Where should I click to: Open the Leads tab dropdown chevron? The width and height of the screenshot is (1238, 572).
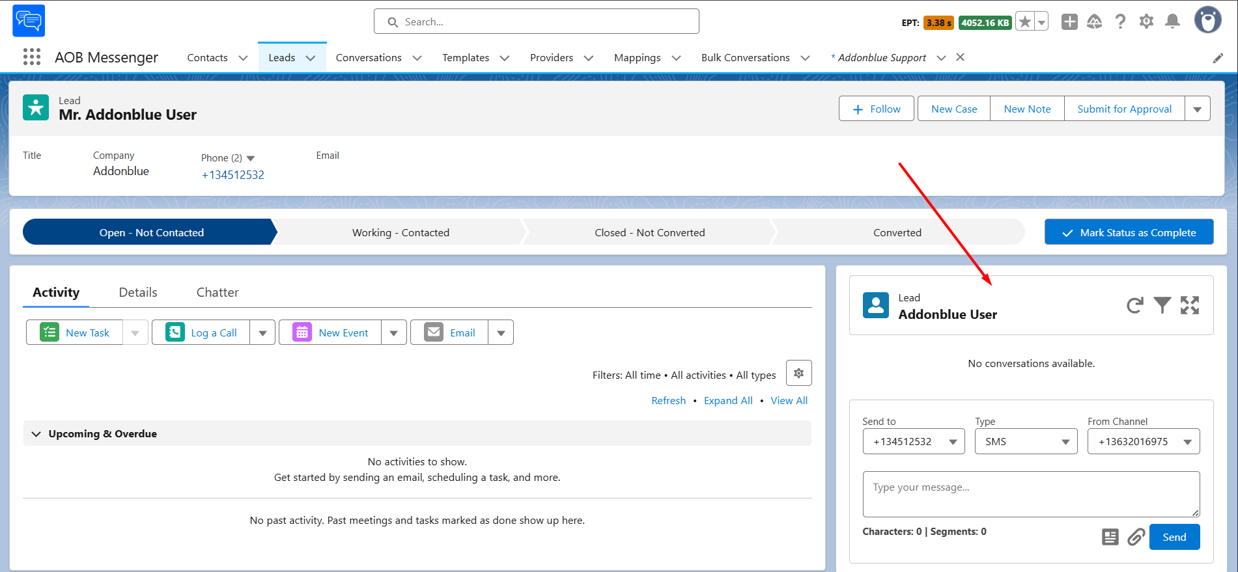tap(311, 58)
